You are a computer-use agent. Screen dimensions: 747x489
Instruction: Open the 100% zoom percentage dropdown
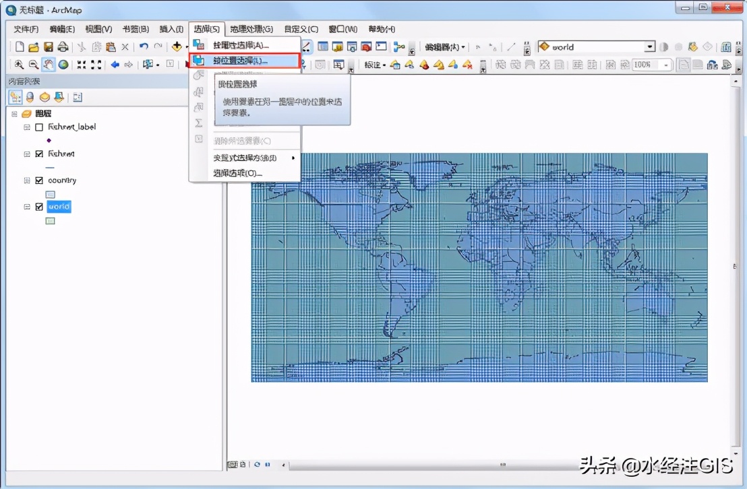coord(666,65)
